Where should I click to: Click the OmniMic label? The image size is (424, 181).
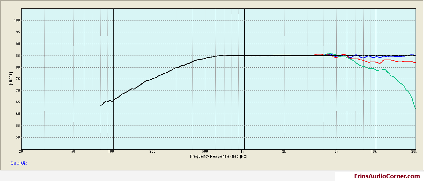pyautogui.click(x=19, y=163)
